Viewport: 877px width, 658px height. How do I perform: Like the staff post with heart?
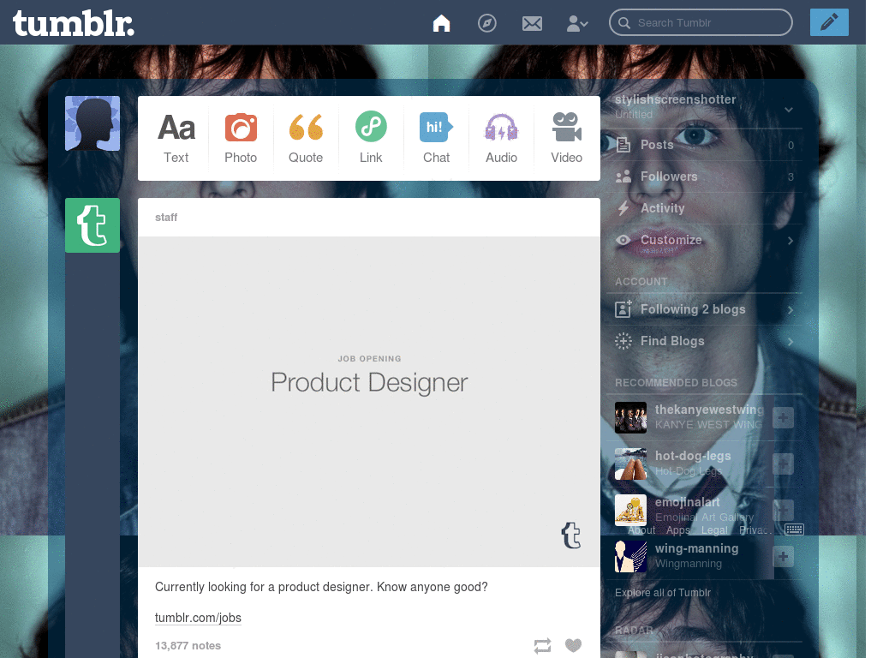click(573, 645)
